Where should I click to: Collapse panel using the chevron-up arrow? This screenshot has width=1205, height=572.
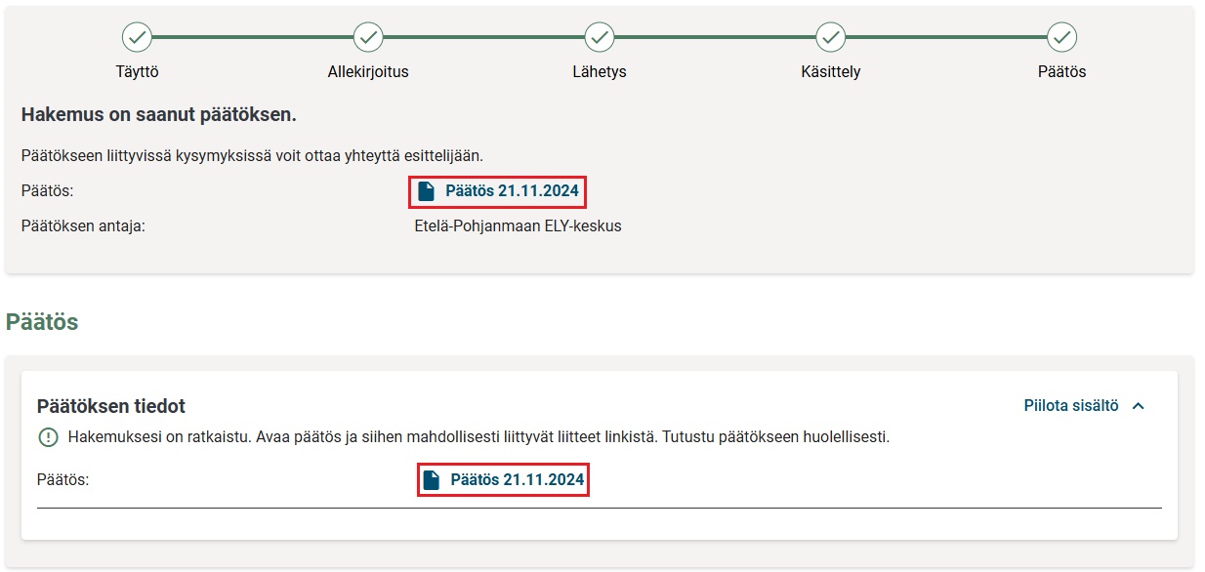coord(1138,406)
